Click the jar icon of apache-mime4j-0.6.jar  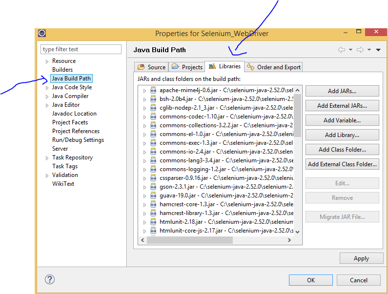153,90
